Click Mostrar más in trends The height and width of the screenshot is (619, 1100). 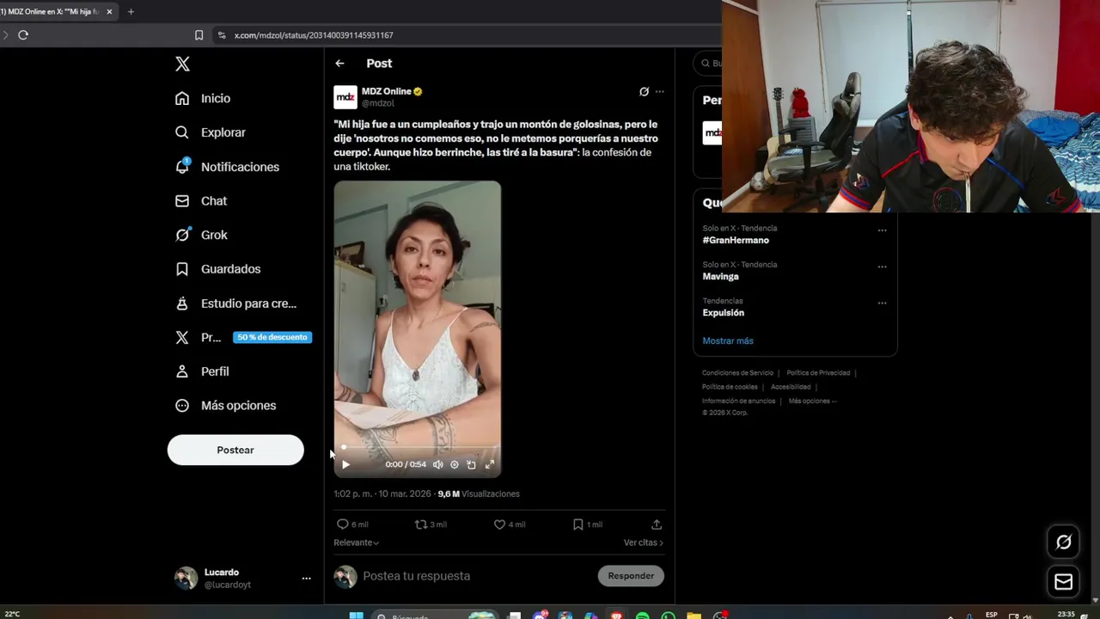pyautogui.click(x=728, y=340)
